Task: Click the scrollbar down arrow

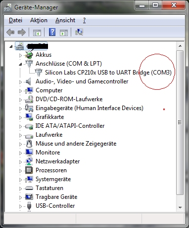Action: (180, 208)
